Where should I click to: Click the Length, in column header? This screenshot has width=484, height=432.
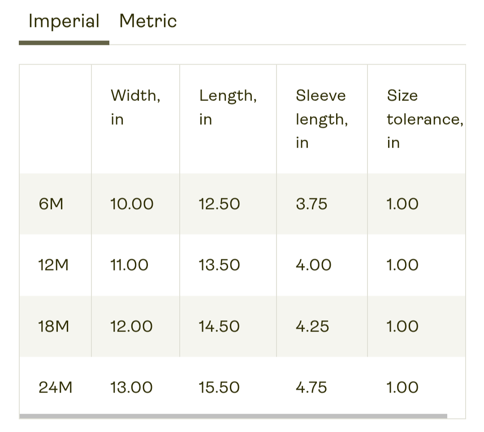228,107
